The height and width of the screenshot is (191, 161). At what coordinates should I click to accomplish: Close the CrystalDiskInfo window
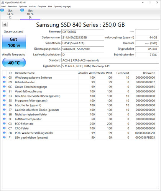[x=157, y=2]
